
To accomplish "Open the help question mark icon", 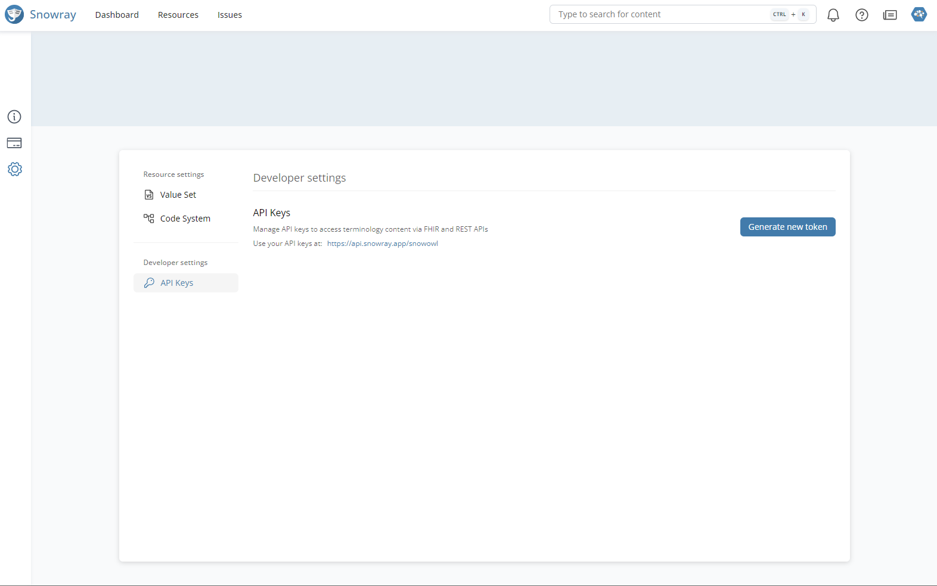I will click(862, 15).
